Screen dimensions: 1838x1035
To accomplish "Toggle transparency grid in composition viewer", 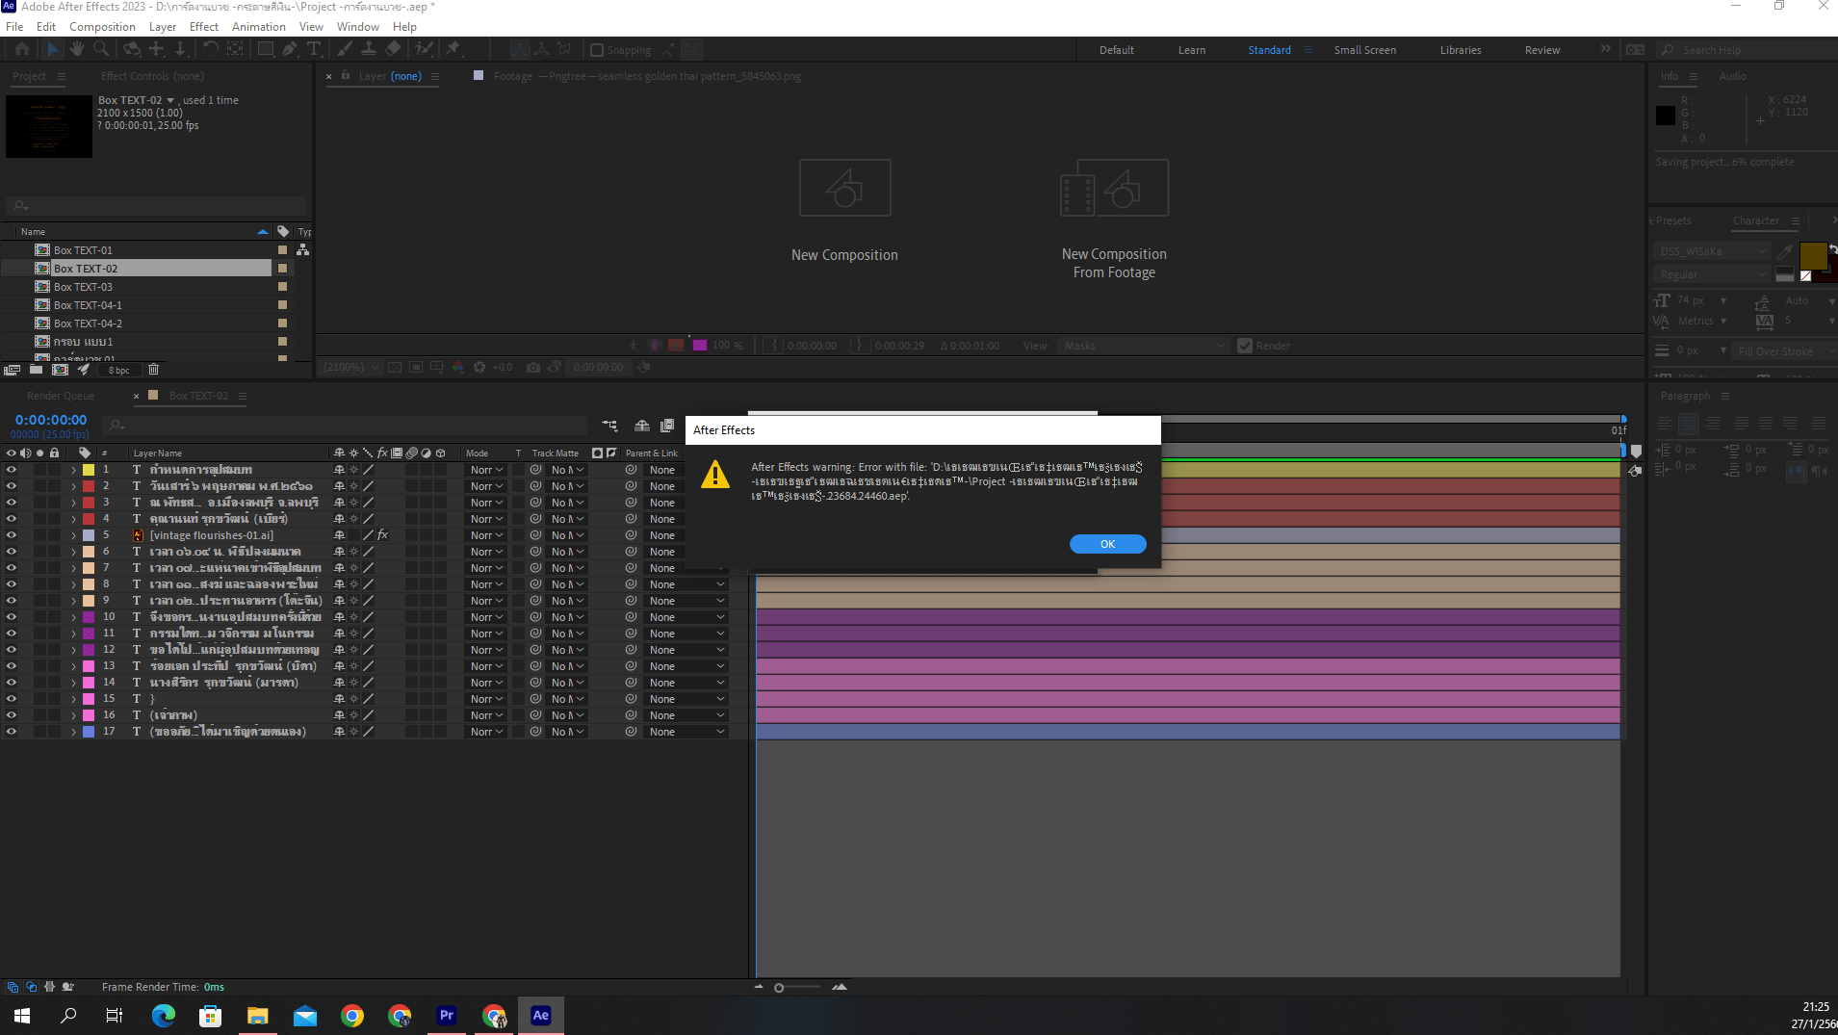I will click(395, 367).
